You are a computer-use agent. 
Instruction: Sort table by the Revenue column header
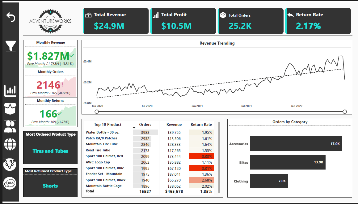(174, 125)
